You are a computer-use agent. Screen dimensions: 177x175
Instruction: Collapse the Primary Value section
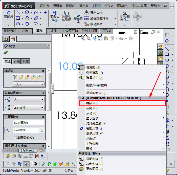click(43, 117)
